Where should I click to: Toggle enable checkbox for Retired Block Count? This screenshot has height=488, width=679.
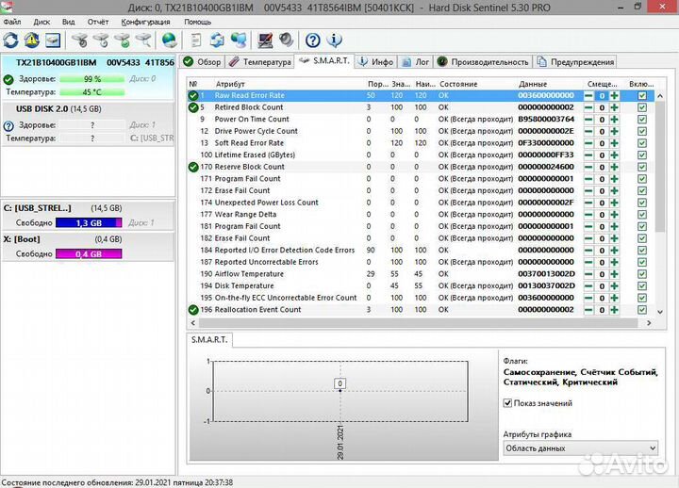(x=642, y=107)
